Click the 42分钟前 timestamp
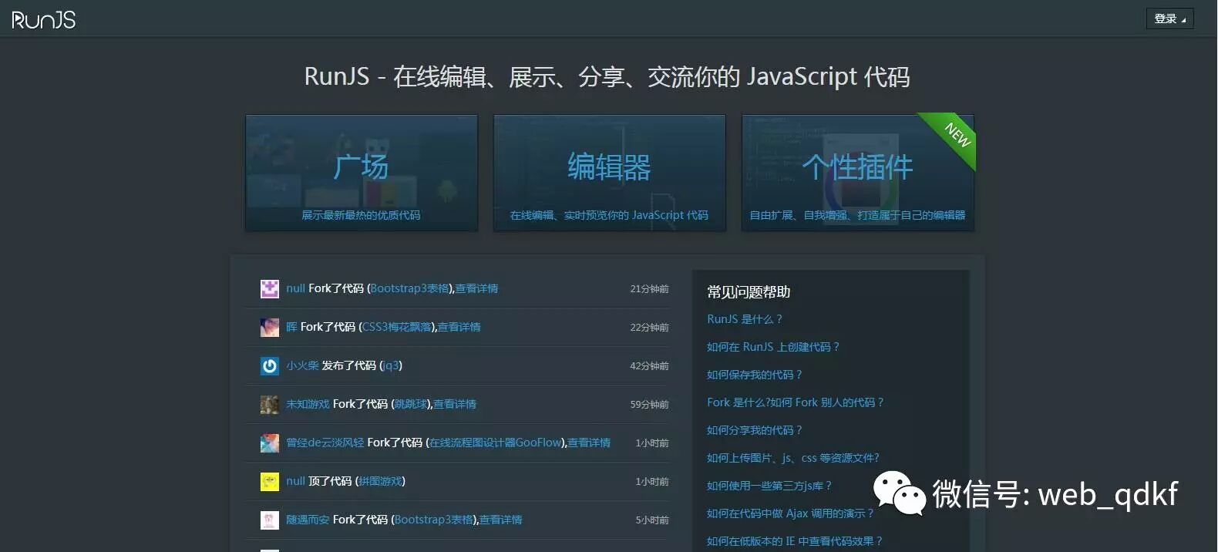The width and height of the screenshot is (1218, 552). (649, 366)
